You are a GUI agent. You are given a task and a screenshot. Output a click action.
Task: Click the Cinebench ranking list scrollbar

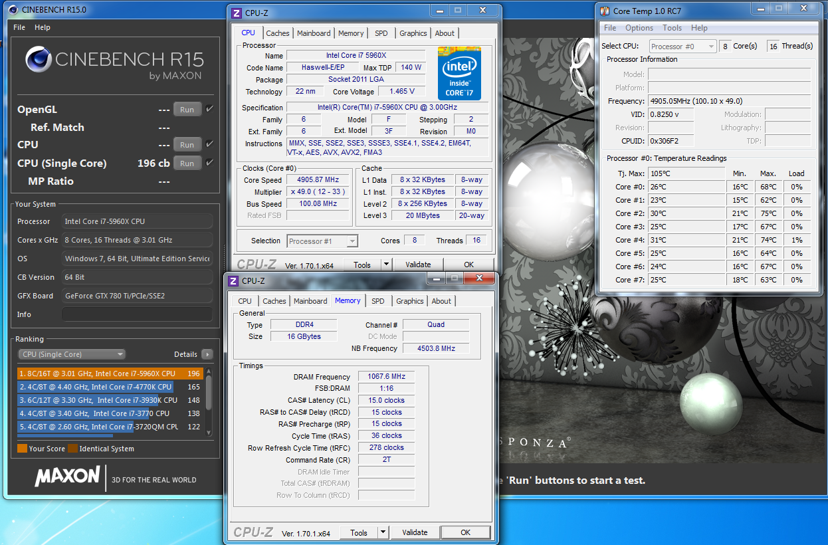(209, 401)
